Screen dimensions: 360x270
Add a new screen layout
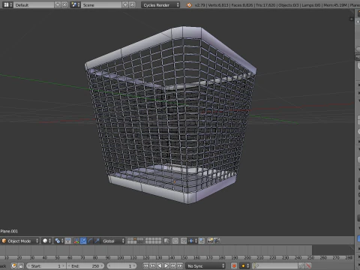[58, 4]
